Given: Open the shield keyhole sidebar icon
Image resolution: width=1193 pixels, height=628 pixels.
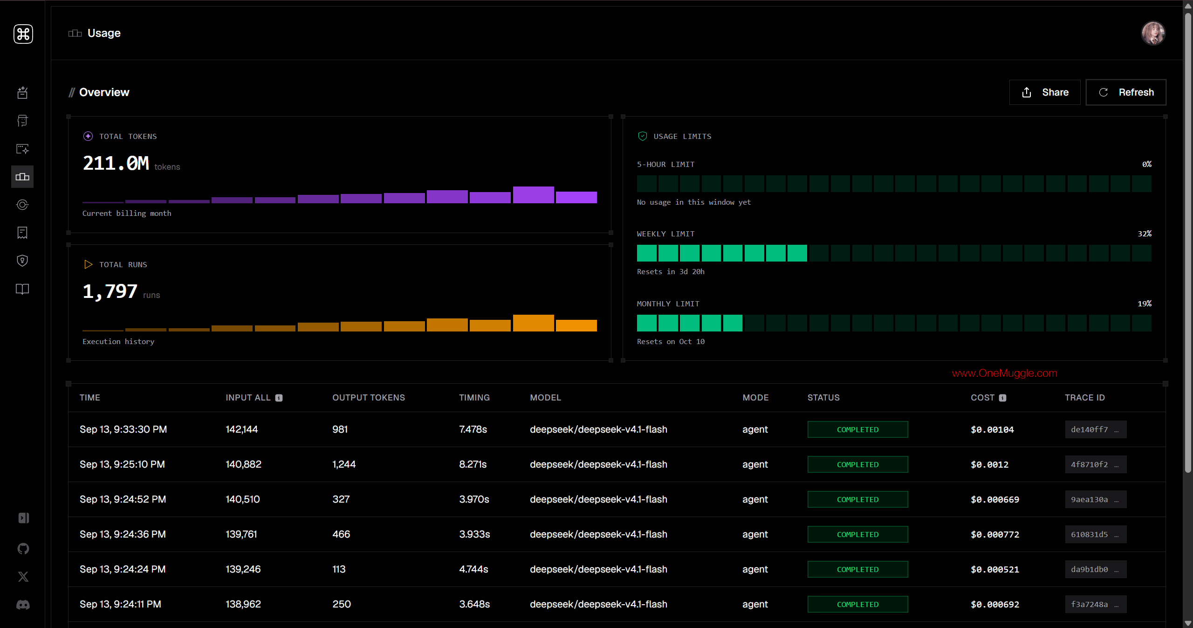Looking at the screenshot, I should pos(22,261).
